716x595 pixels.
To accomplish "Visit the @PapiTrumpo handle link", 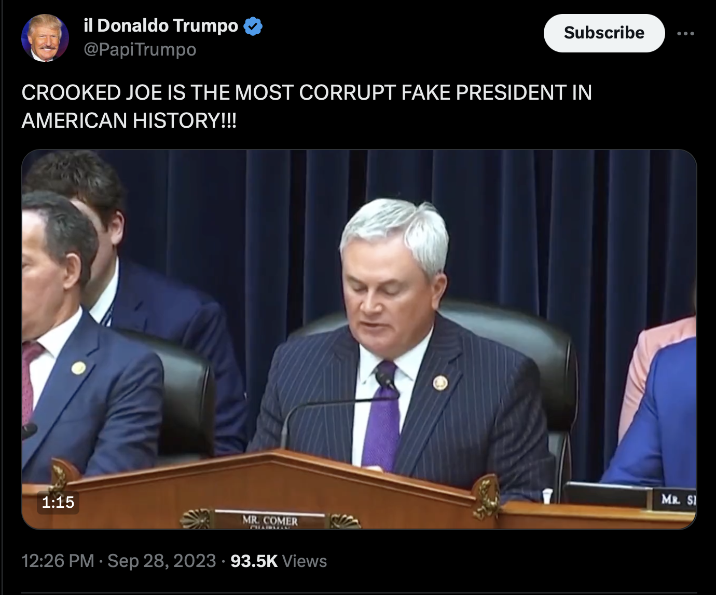I will [x=140, y=49].
